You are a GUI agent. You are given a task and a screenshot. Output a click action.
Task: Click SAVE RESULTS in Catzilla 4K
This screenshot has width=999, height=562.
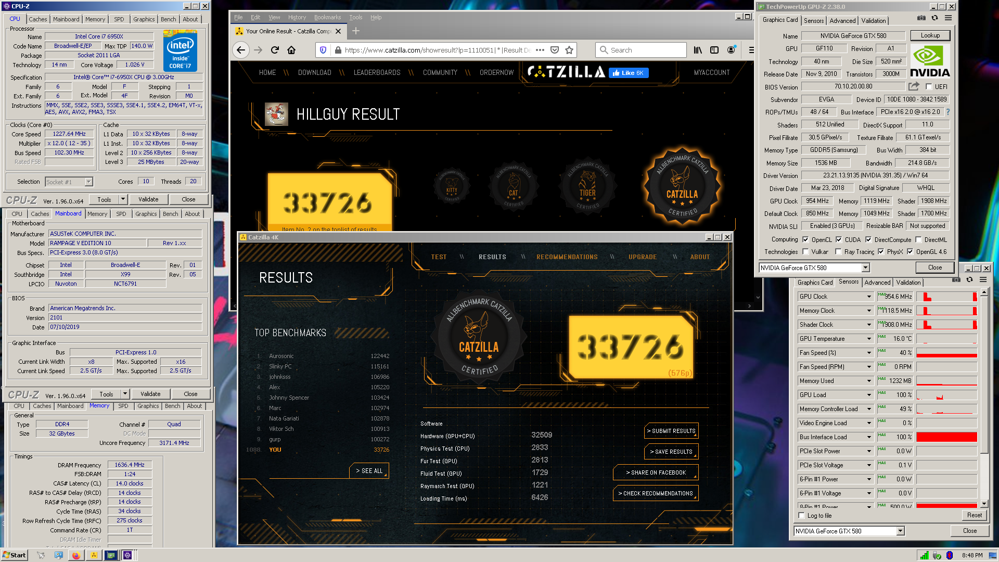tap(671, 452)
